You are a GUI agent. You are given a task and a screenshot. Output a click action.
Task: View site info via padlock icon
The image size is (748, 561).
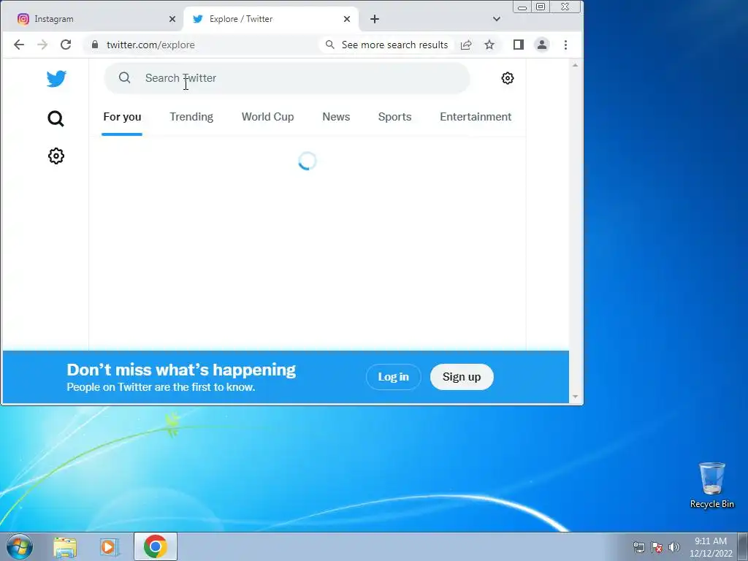point(95,45)
